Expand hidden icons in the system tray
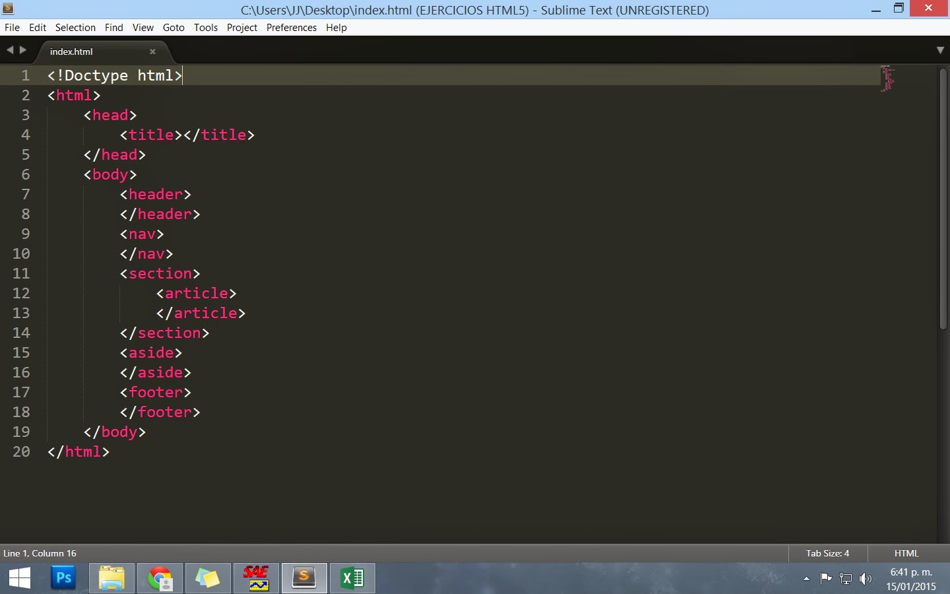950x594 pixels. pyautogui.click(x=806, y=579)
